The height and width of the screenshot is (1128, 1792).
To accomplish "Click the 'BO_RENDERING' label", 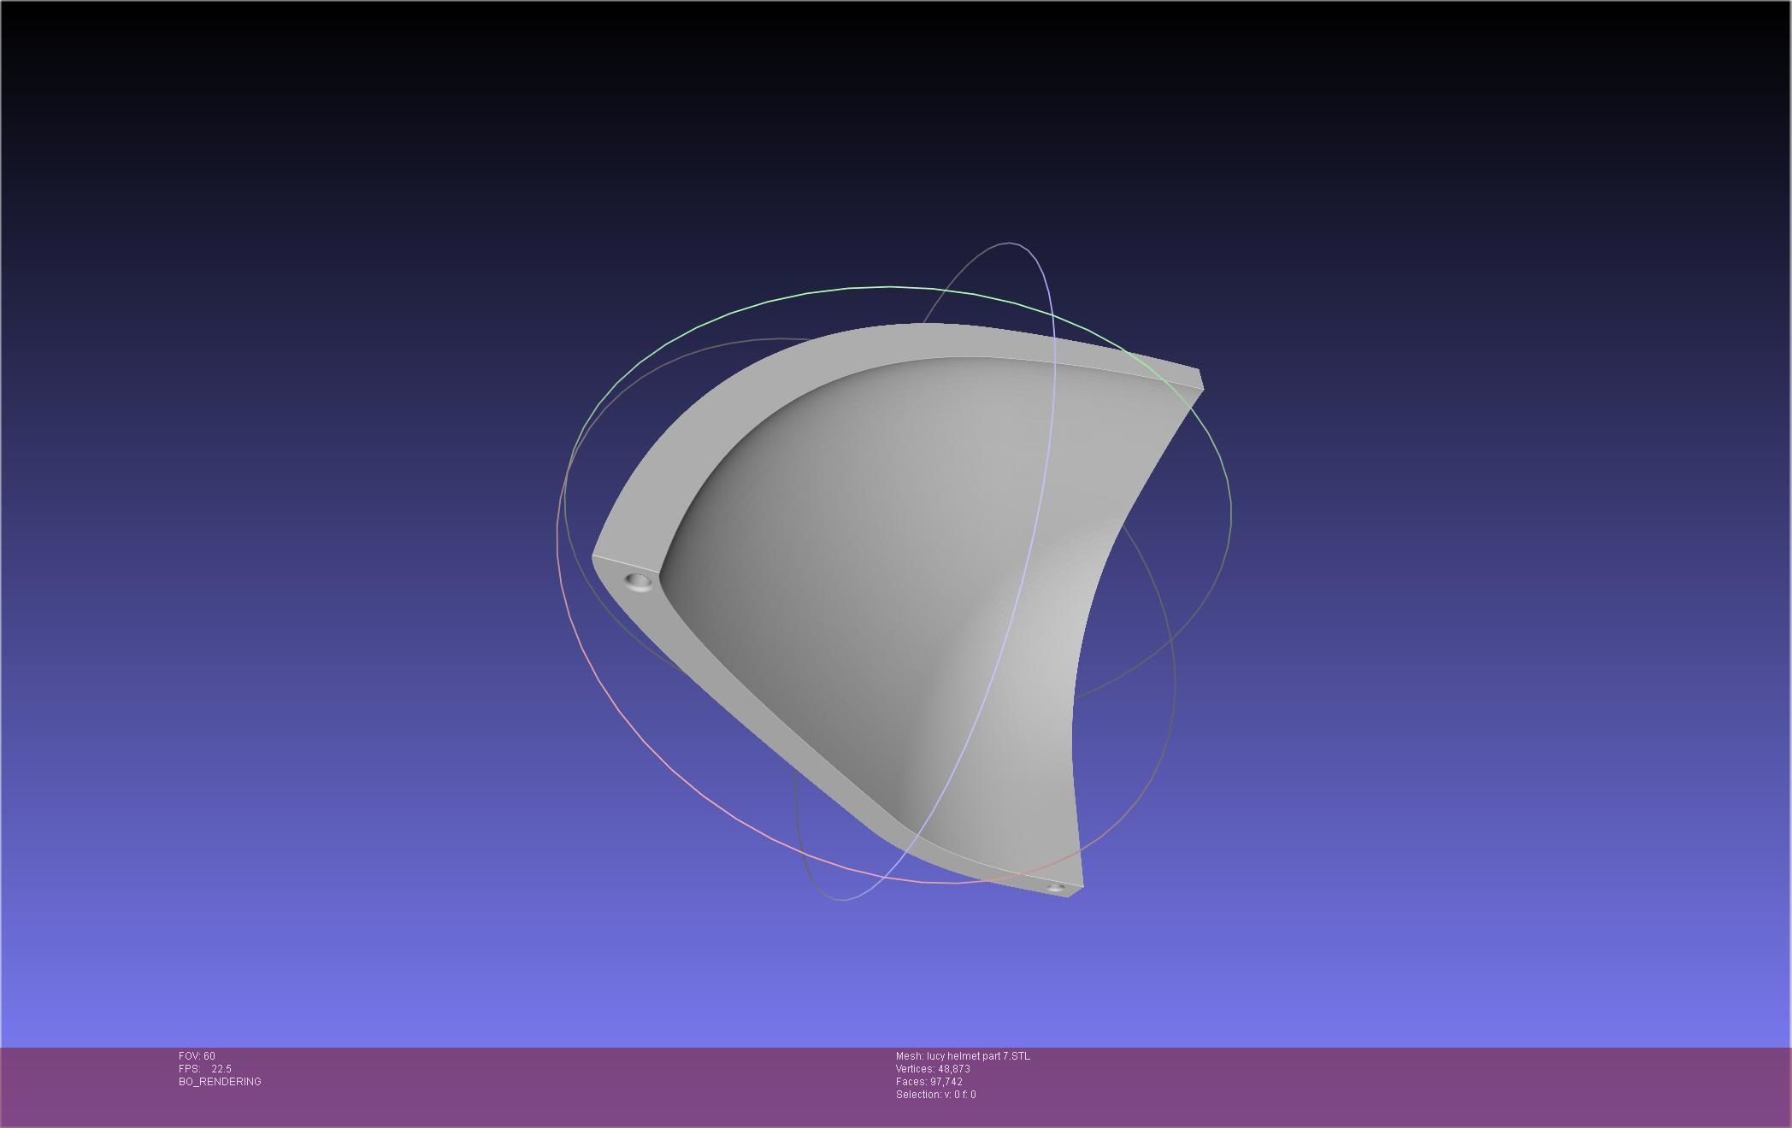I will coord(220,1082).
